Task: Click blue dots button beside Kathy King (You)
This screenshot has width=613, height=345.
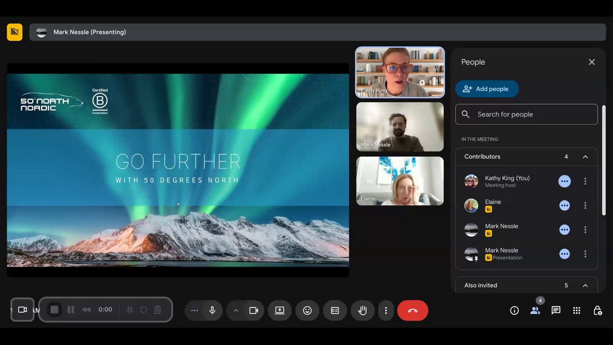Action: (x=565, y=181)
